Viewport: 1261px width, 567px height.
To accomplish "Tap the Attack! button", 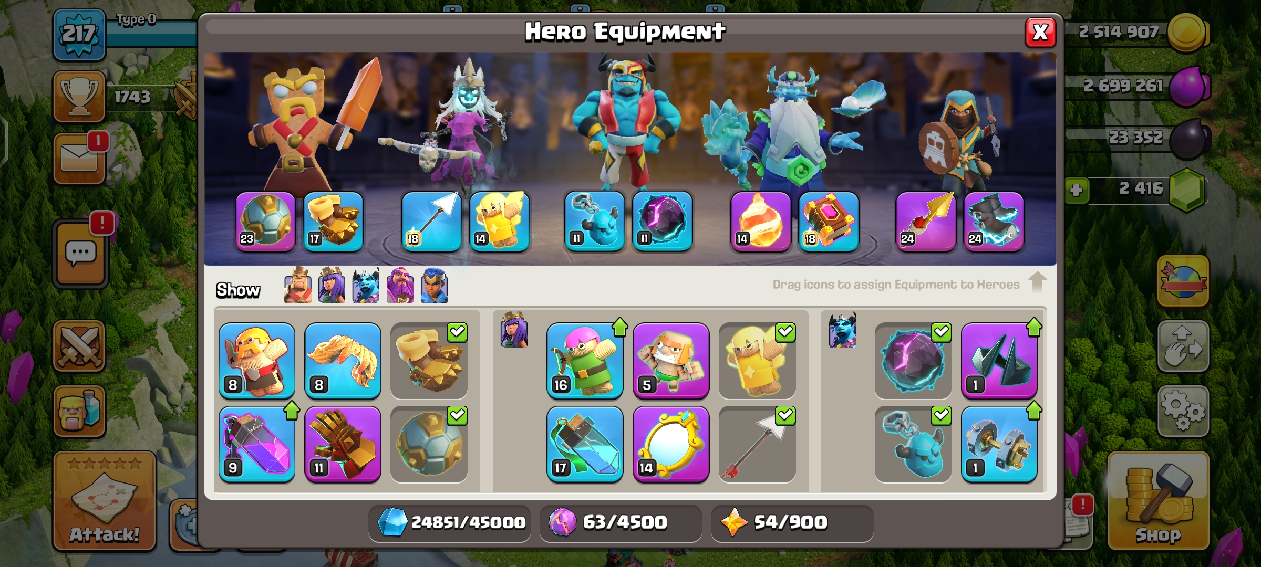I will [x=105, y=500].
